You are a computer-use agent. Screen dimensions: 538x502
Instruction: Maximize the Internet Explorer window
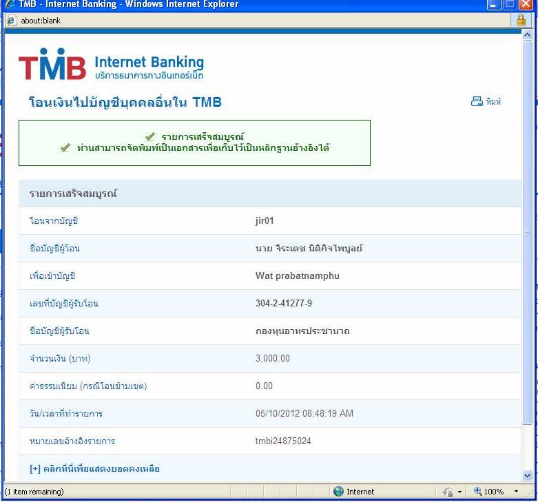tap(509, 5)
